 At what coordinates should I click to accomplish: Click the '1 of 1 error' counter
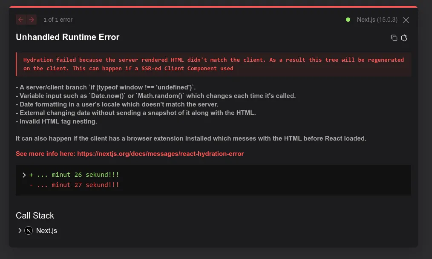tap(58, 20)
